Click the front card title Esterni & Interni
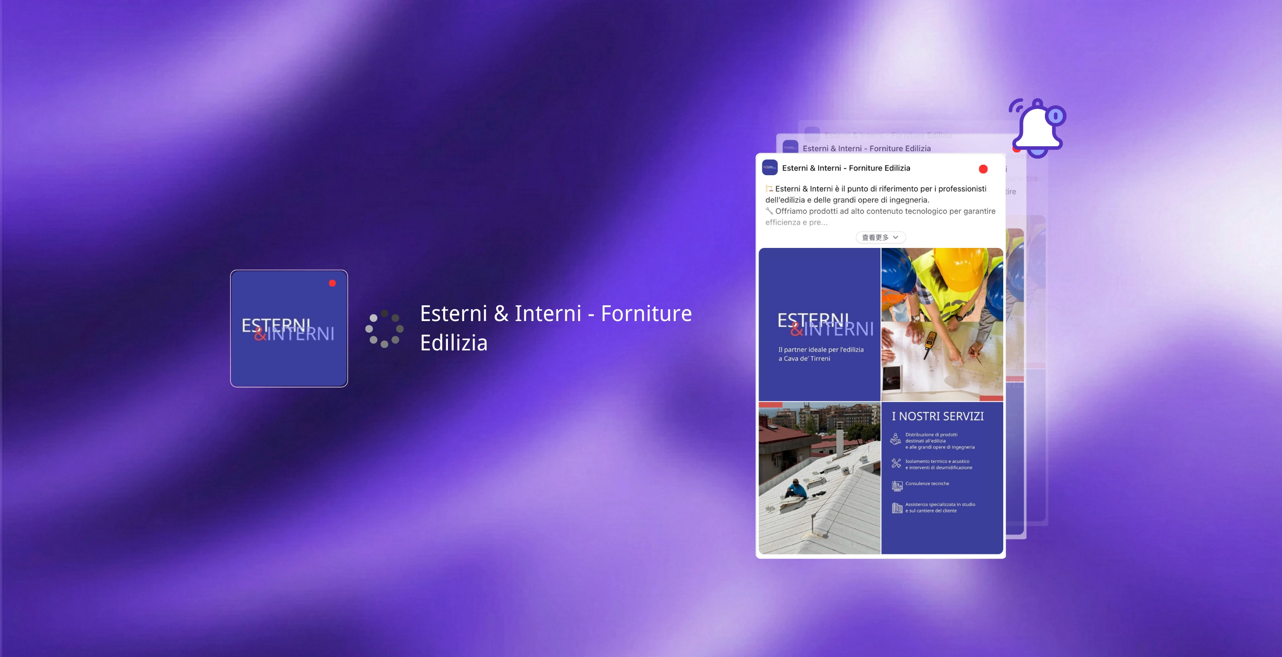 coord(845,168)
